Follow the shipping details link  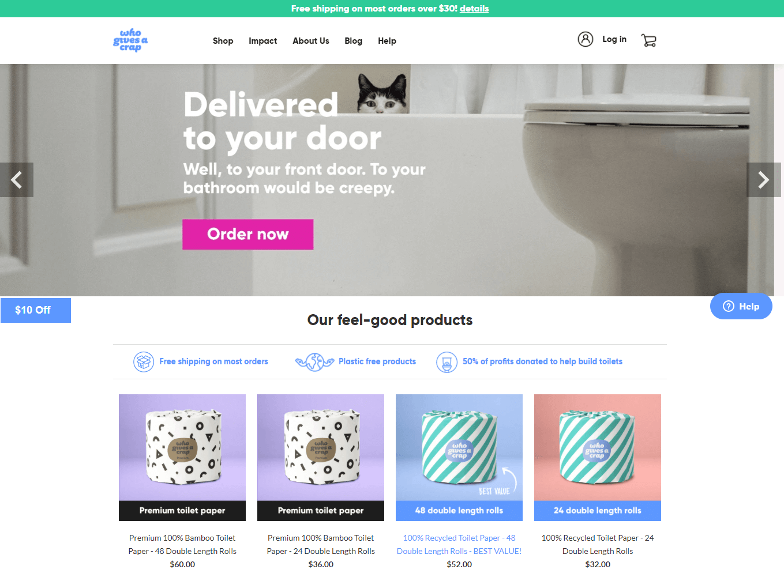click(x=474, y=9)
